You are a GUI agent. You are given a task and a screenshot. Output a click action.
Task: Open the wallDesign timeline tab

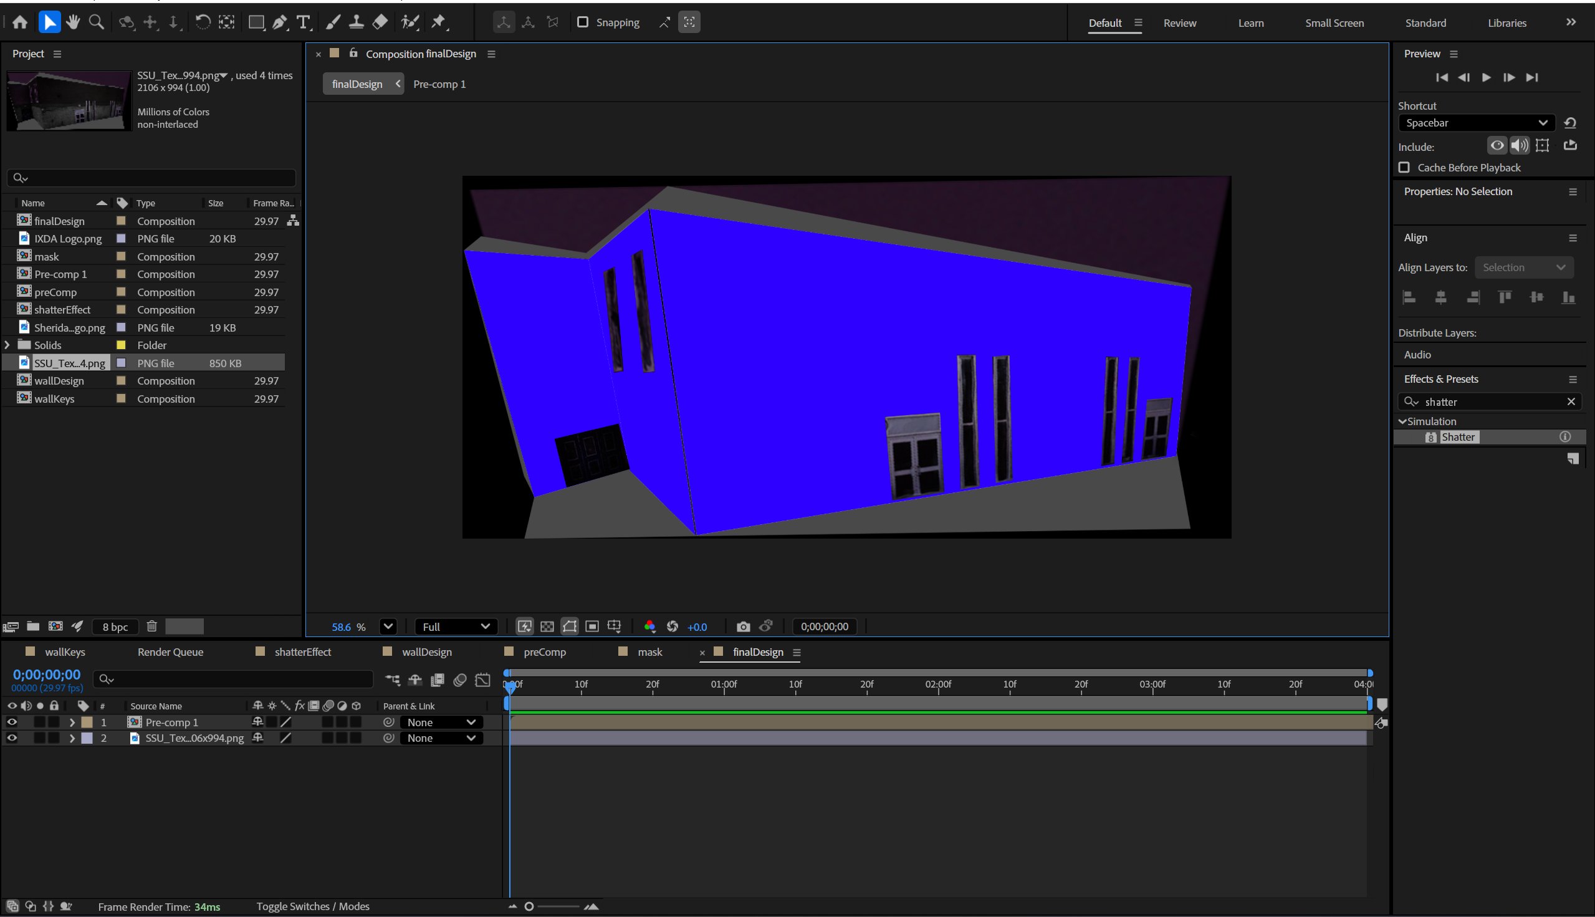click(426, 652)
